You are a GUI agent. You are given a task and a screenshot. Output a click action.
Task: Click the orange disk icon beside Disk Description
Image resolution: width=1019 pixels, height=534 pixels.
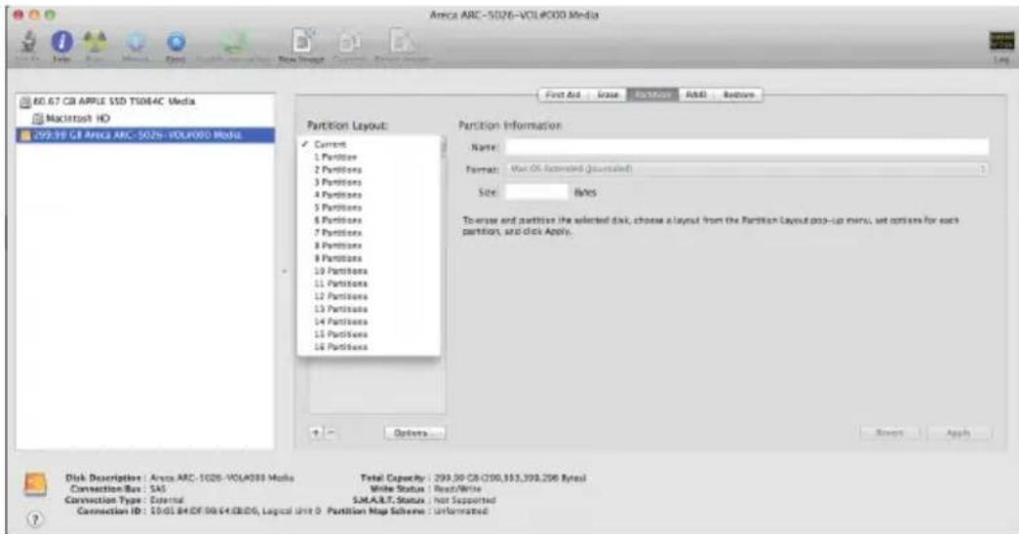click(35, 484)
